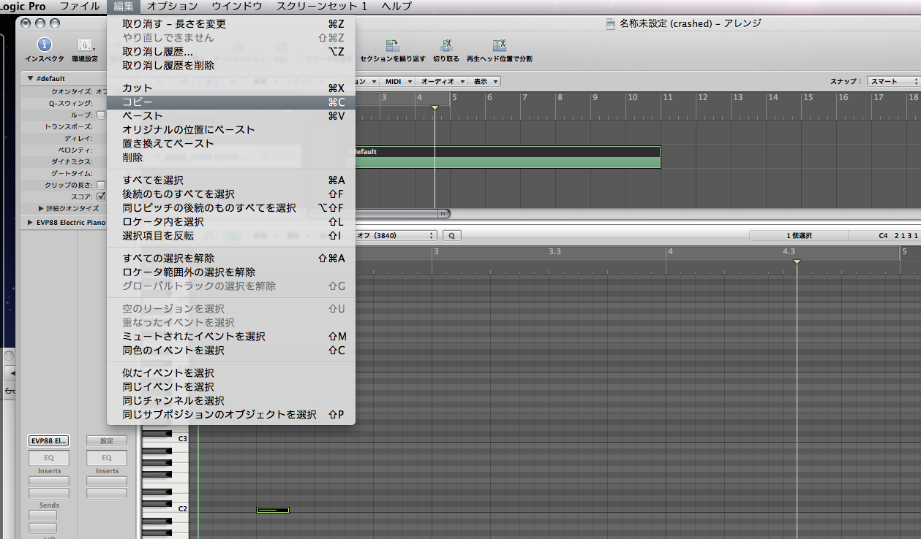The width and height of the screenshot is (921, 539).
Task: Toggle the Loop (ループ) checkbox
Action: (x=101, y=115)
